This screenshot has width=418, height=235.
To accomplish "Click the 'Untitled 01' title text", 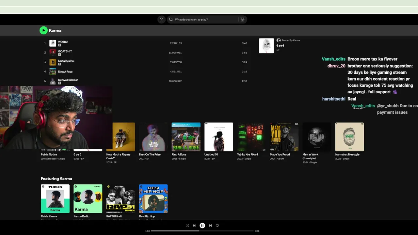I will (211, 155).
